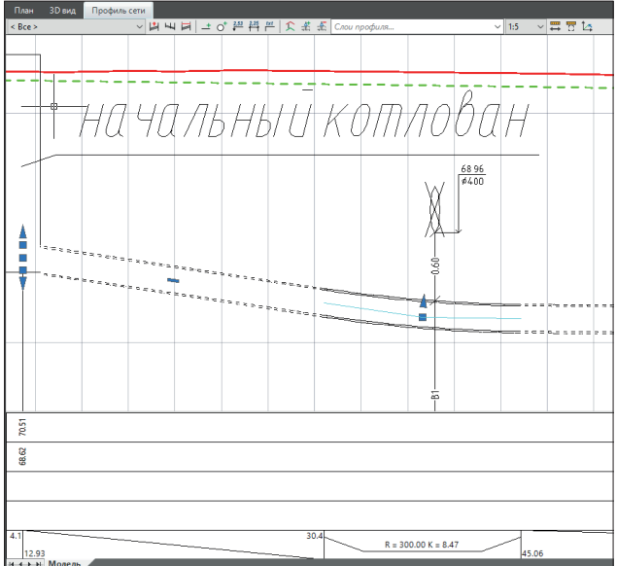Image resolution: width=617 pixels, height=566 pixels.
Task: Click the blue up-arrow grip at left edge
Action: pos(23,233)
